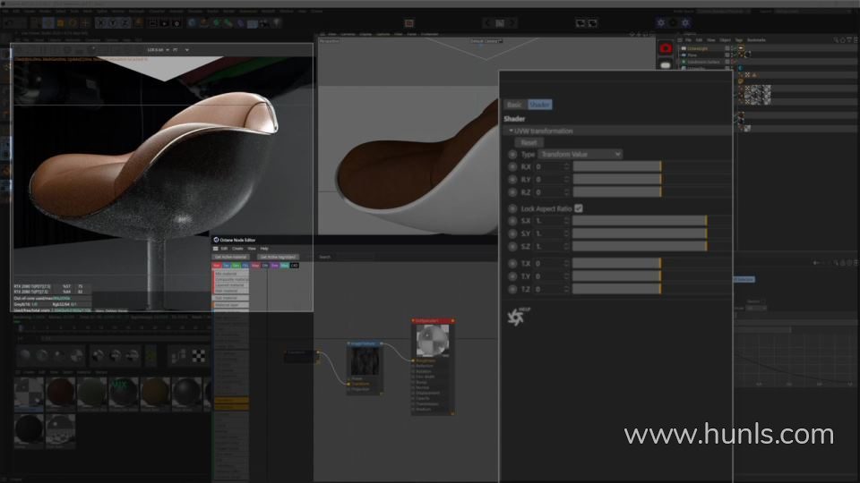Lock the Y axis in top toolbar
Screen dimensions: 860x483
click(113, 23)
